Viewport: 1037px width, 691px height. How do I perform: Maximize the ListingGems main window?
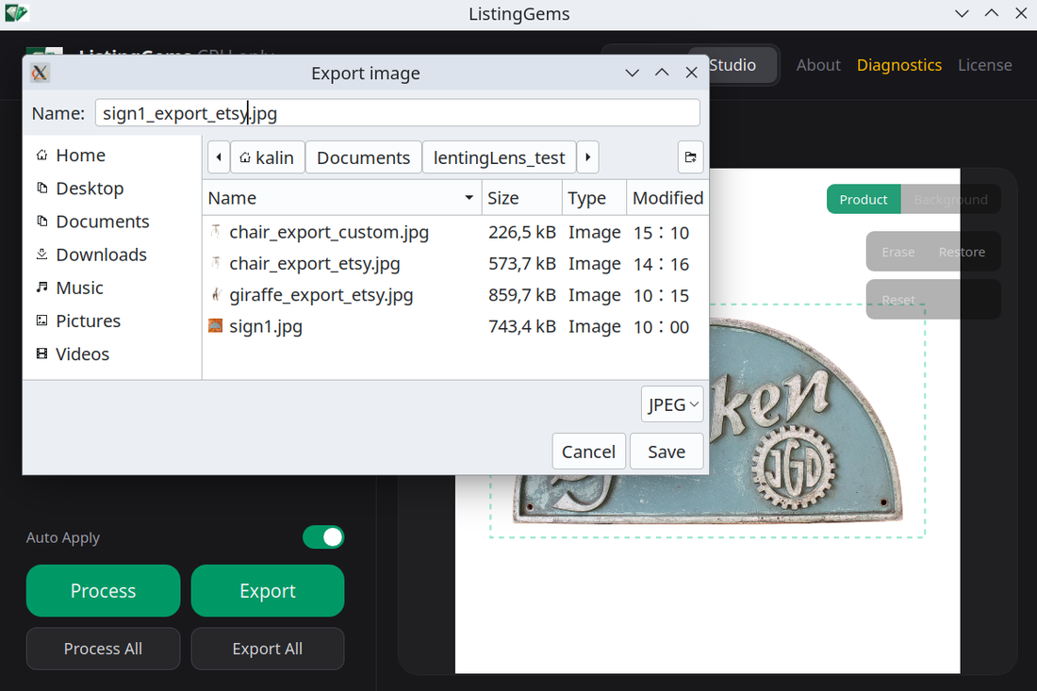(x=992, y=13)
